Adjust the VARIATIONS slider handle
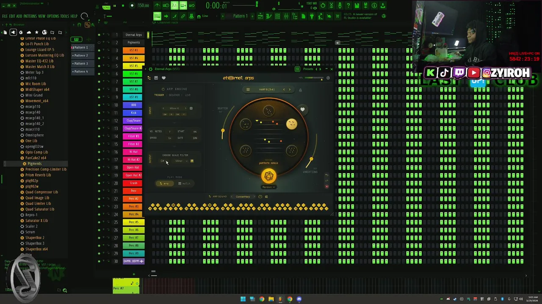The width and height of the screenshot is (542, 304). [311, 159]
